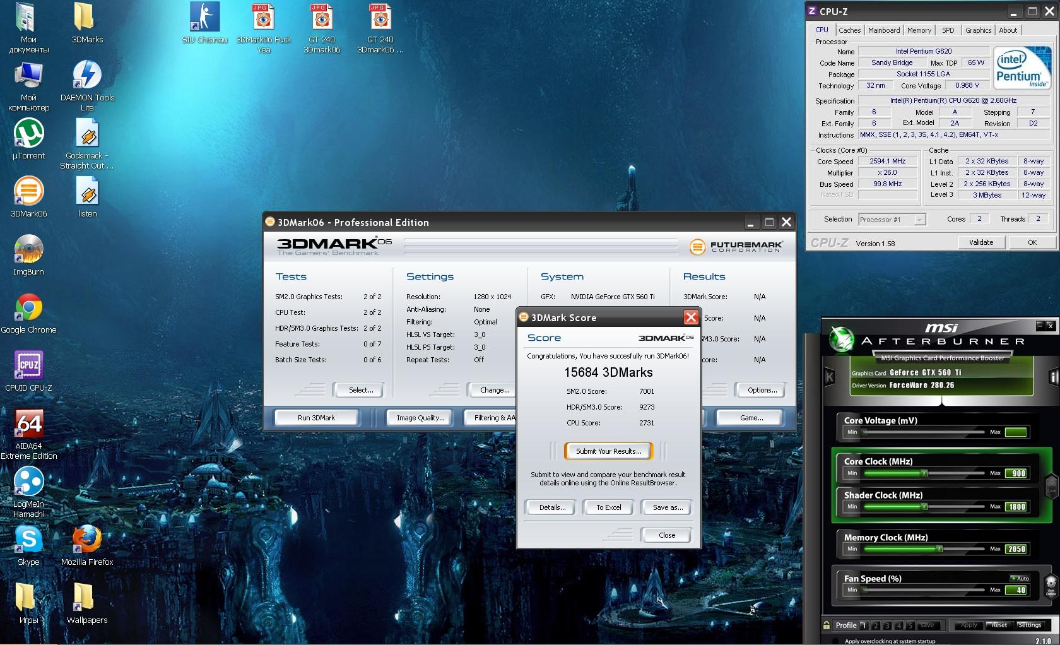This screenshot has height=645, width=1060.
Task: Toggle the profile lock icon in Afterburner
Action: point(827,625)
